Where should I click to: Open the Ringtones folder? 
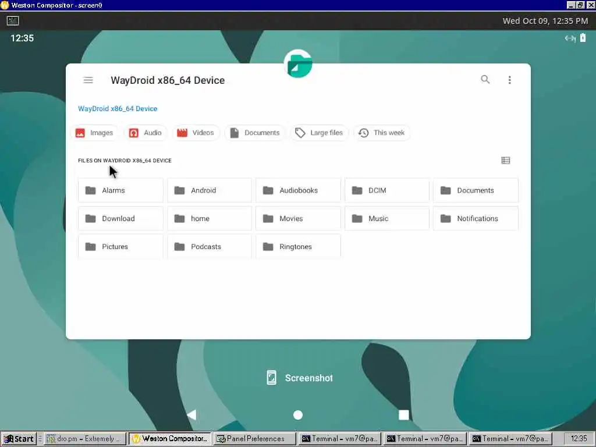click(299, 247)
